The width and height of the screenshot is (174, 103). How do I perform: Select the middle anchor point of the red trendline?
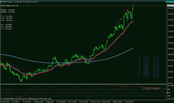(x=121, y=19)
